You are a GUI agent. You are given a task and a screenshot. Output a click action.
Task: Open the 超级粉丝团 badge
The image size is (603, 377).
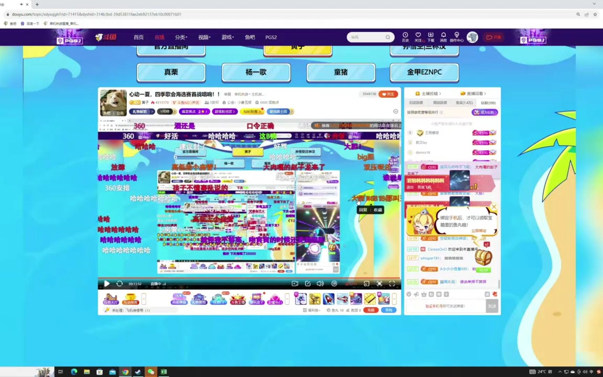point(225,111)
